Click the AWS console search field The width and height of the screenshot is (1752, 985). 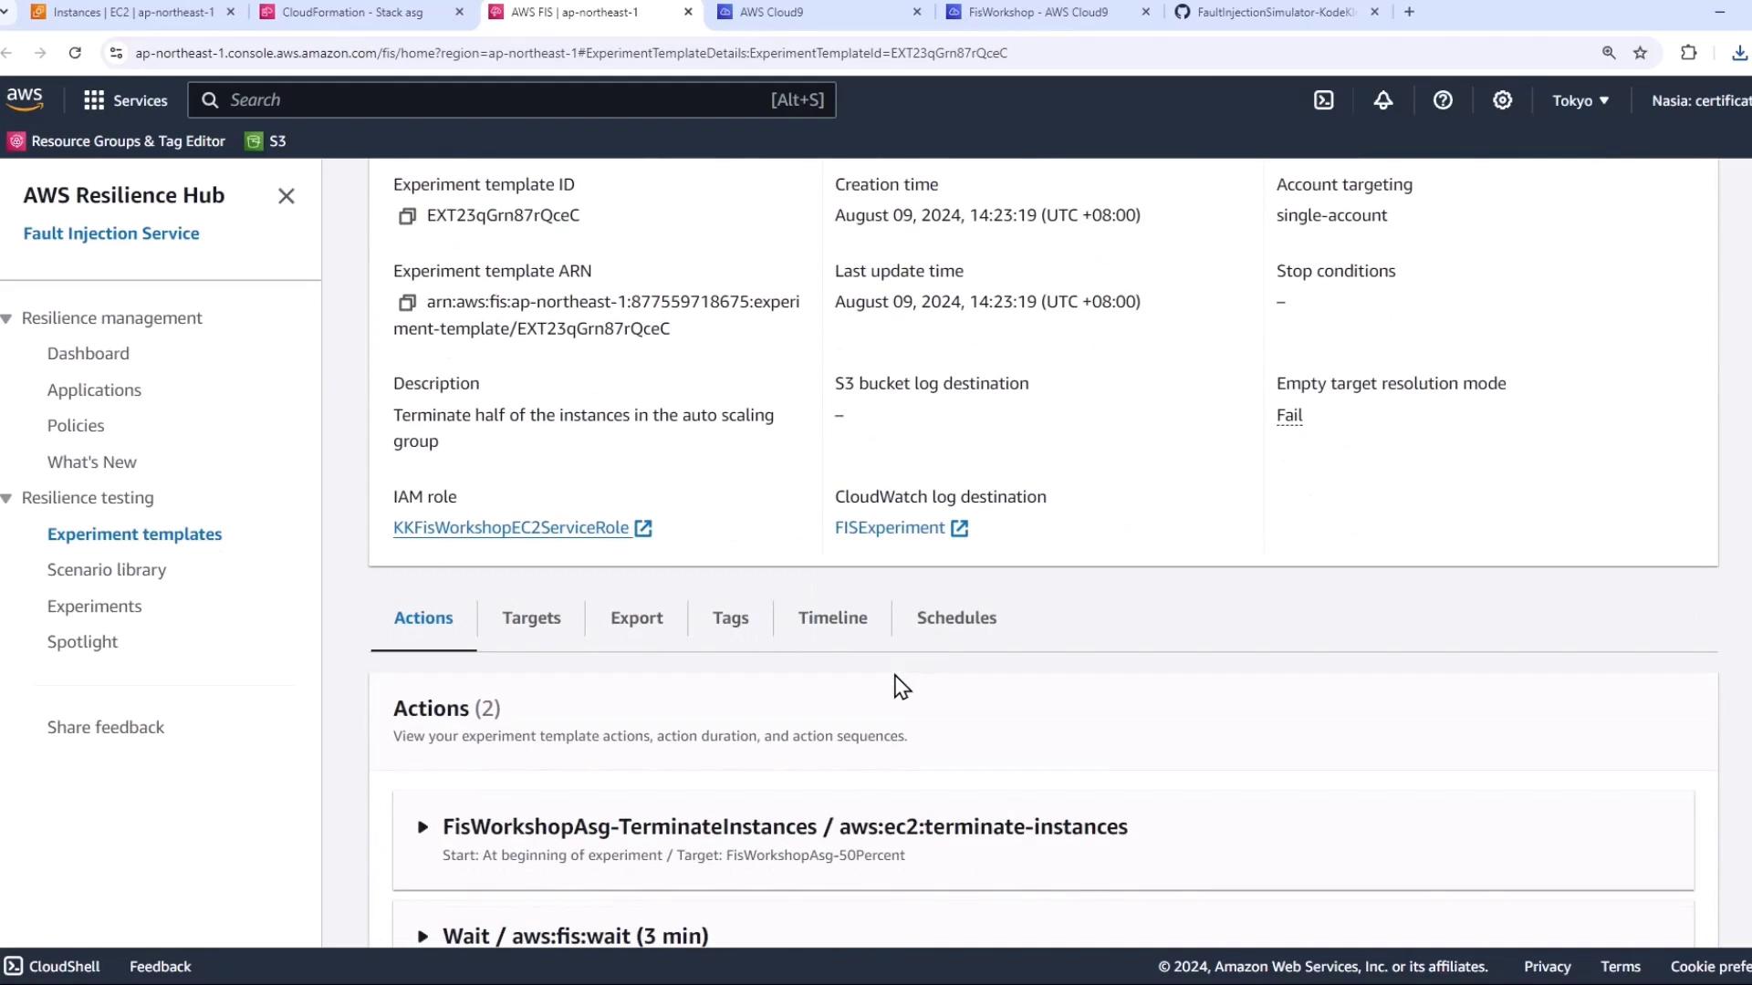pos(493,100)
